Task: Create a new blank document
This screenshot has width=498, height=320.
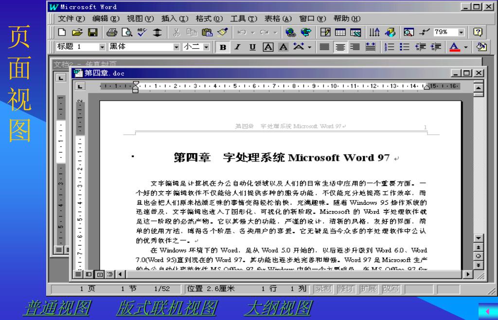Action: click(x=62, y=32)
